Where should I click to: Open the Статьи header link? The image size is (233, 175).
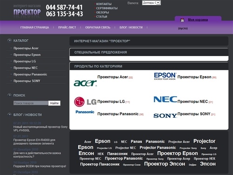coord(102,17)
